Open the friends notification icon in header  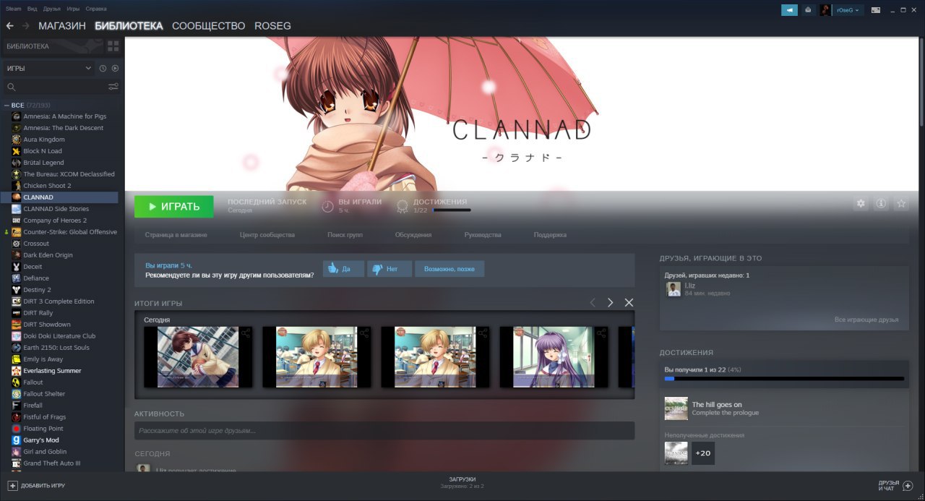[808, 10]
